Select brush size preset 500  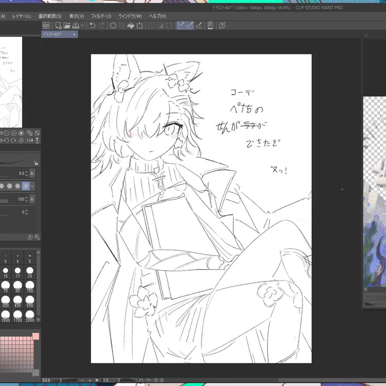point(30,302)
